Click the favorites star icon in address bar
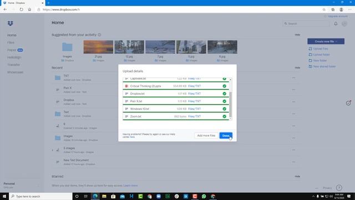Viewport: 355px width, 200px height. 324,9
